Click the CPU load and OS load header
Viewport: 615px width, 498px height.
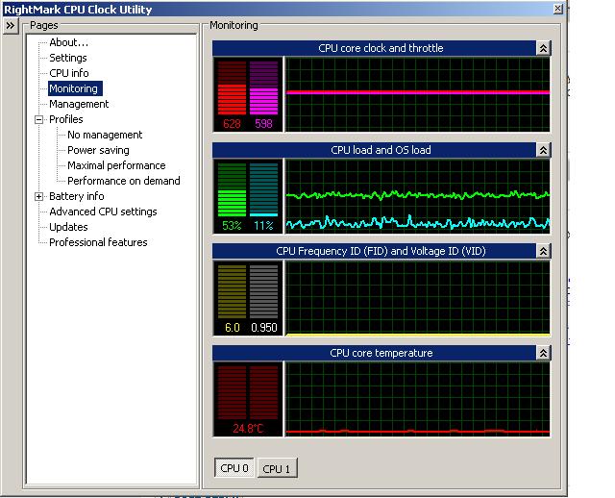click(374, 150)
